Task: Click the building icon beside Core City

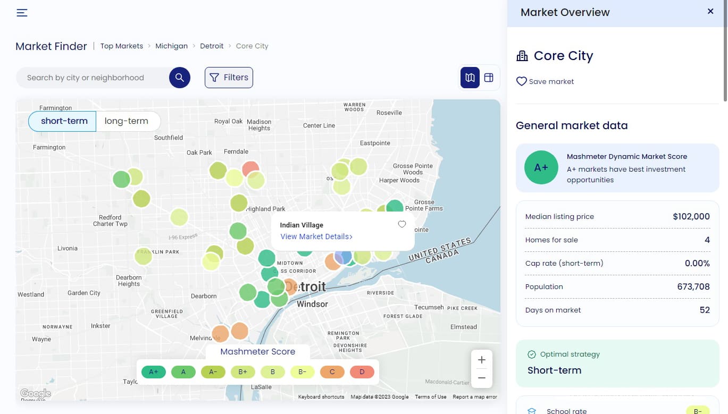Action: tap(522, 55)
